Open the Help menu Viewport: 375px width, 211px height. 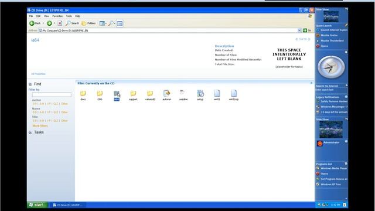[x=77, y=16]
